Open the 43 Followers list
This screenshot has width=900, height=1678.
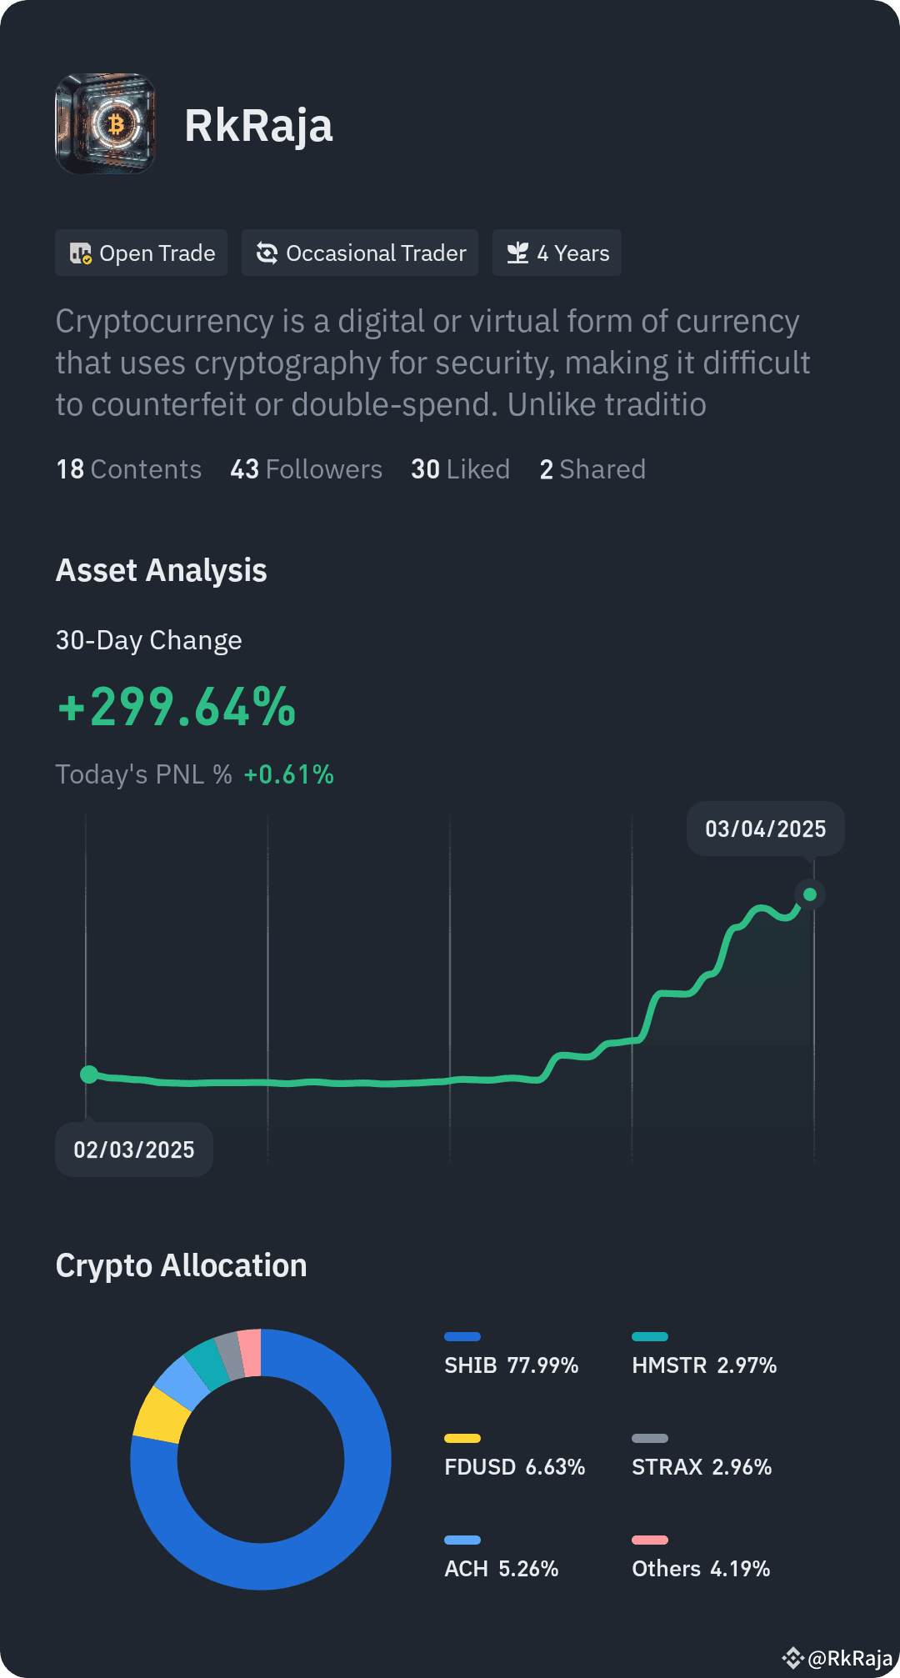306,469
